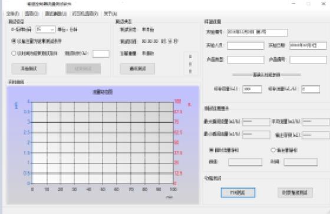Focus the field below the checked result radio
The image size is (330, 214).
click(245, 162)
